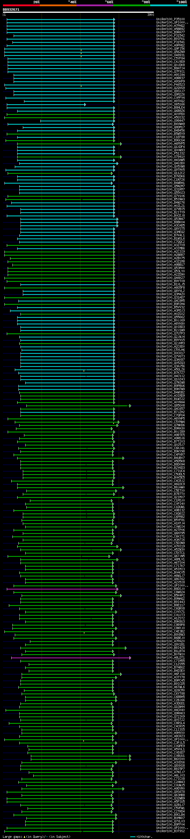This screenshot has height=839, width=190.
Task: Select hit label UniRef100_A8LDT1
Action: click(170, 657)
